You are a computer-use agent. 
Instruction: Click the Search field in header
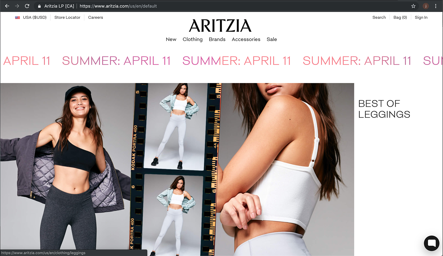coord(379,17)
